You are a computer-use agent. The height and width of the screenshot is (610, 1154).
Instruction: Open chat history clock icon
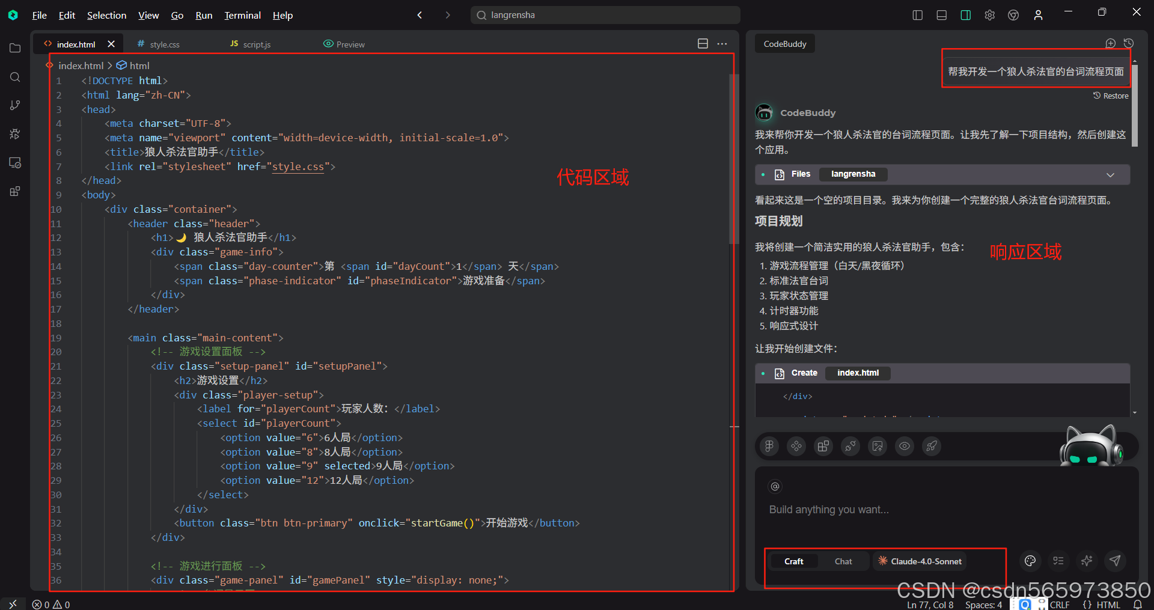pos(1129,43)
